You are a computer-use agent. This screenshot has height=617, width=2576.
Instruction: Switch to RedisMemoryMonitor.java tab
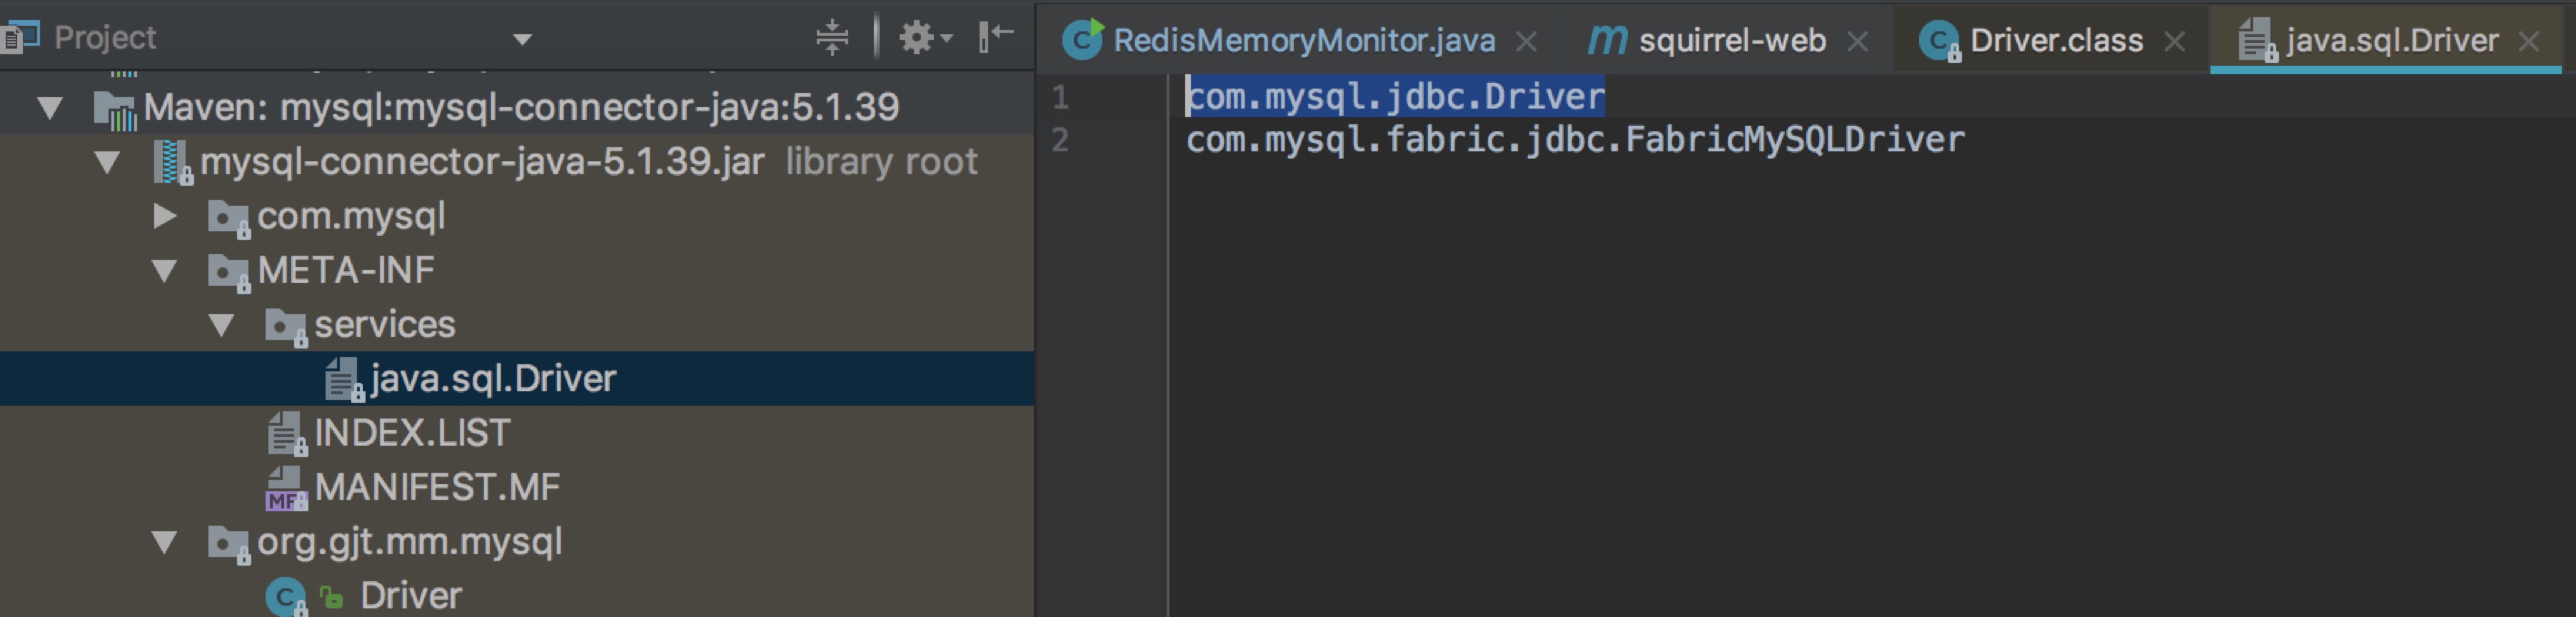tap(1304, 41)
